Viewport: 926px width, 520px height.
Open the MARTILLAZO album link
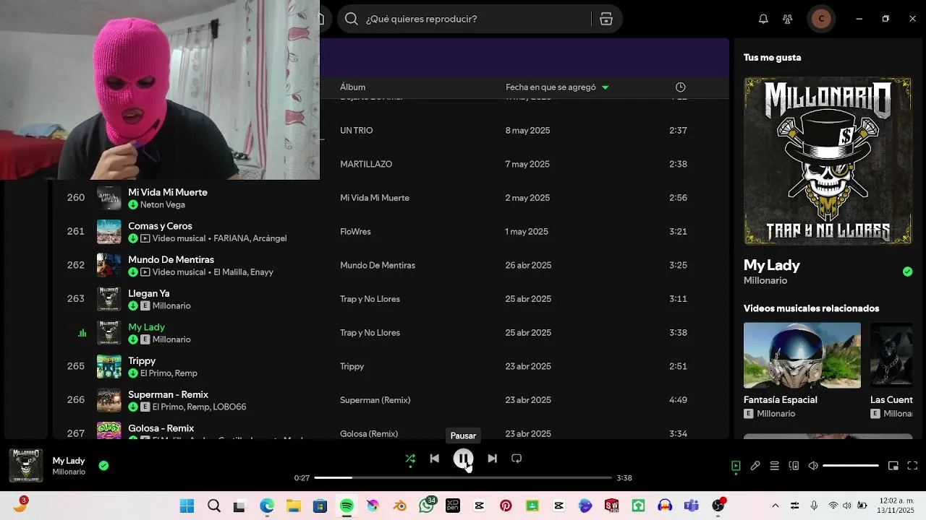tap(366, 165)
